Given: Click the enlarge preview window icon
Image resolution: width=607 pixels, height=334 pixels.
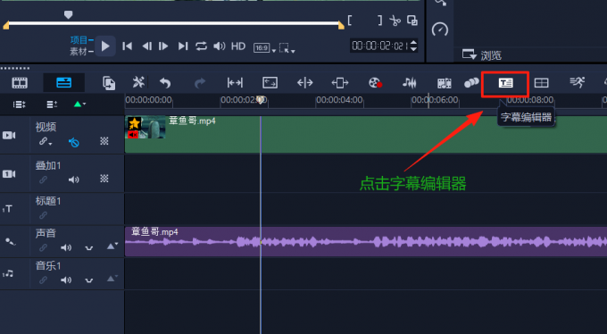Looking at the screenshot, I should pyautogui.click(x=412, y=21).
